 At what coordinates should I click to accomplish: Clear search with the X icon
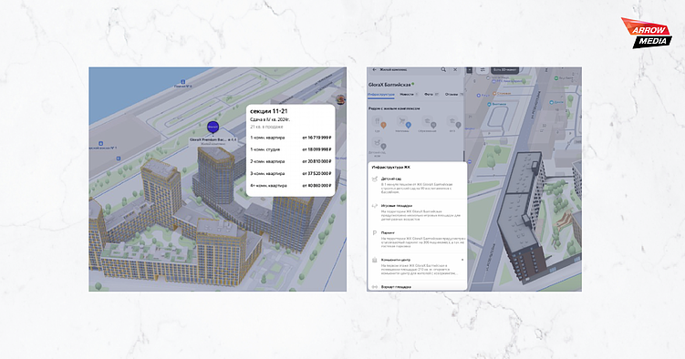[x=455, y=70]
